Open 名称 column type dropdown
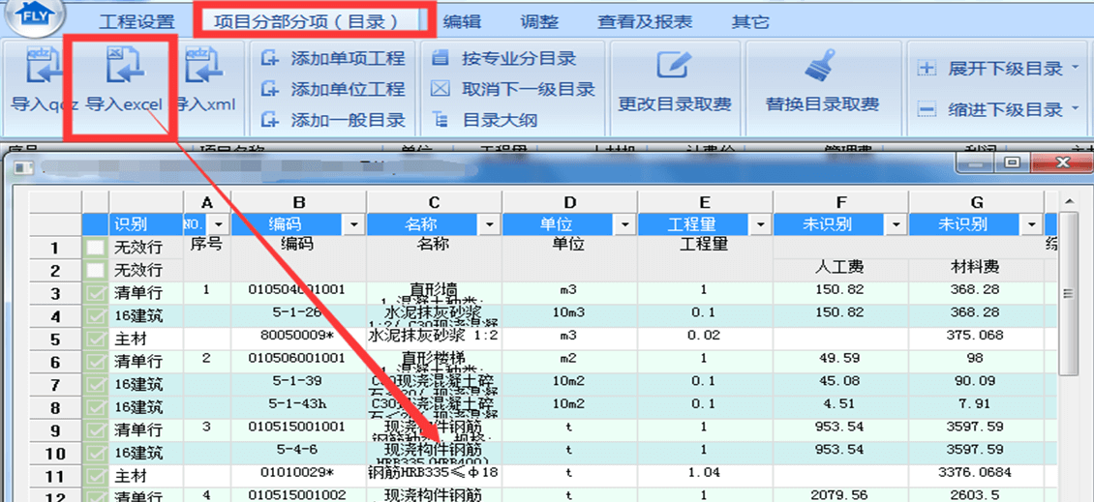 (491, 224)
